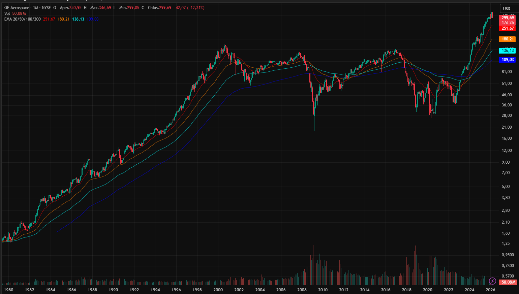Image resolution: width=519 pixels, height=294 pixels.
Task: Click the 17d 2h bar countdown
Action: coord(508,23)
